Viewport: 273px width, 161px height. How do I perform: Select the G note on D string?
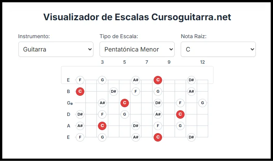click(x=124, y=114)
